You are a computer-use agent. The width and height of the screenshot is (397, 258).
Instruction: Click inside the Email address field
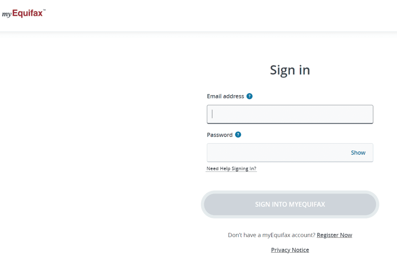point(290,114)
